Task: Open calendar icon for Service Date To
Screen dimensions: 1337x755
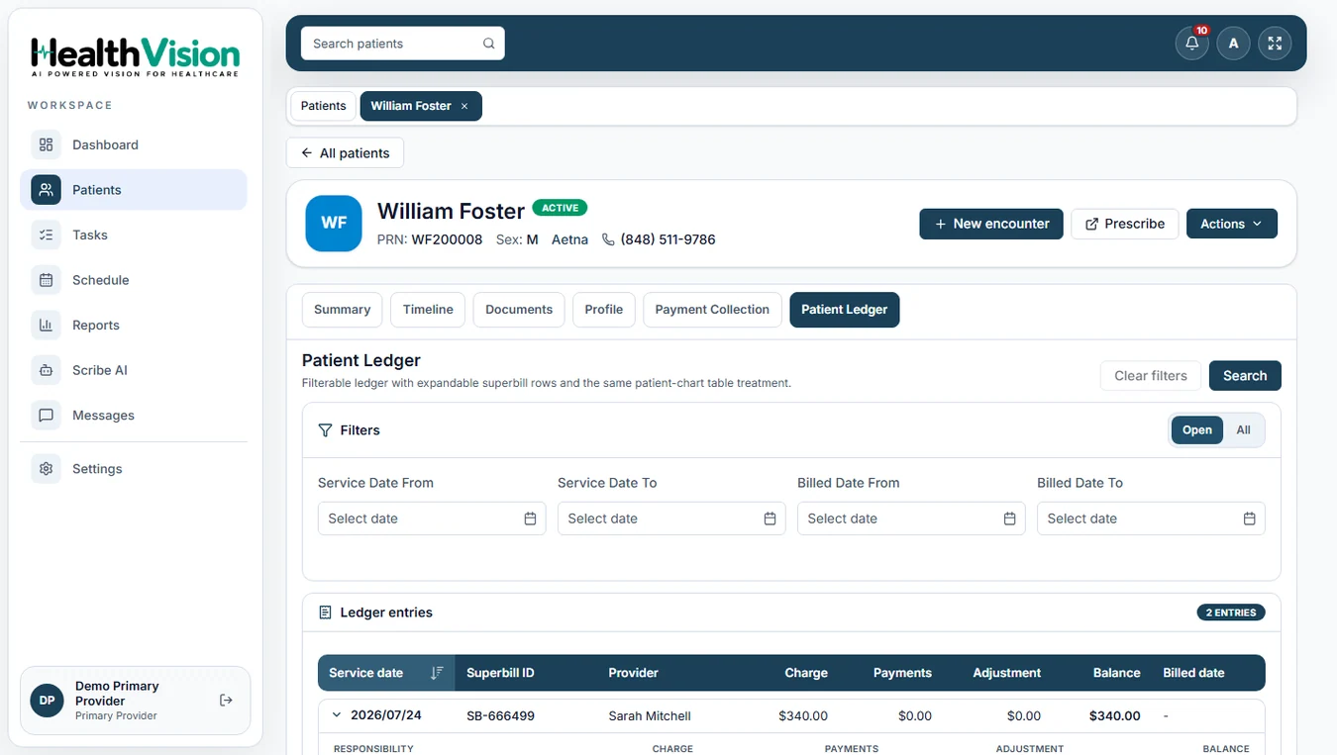Action: pos(770,519)
